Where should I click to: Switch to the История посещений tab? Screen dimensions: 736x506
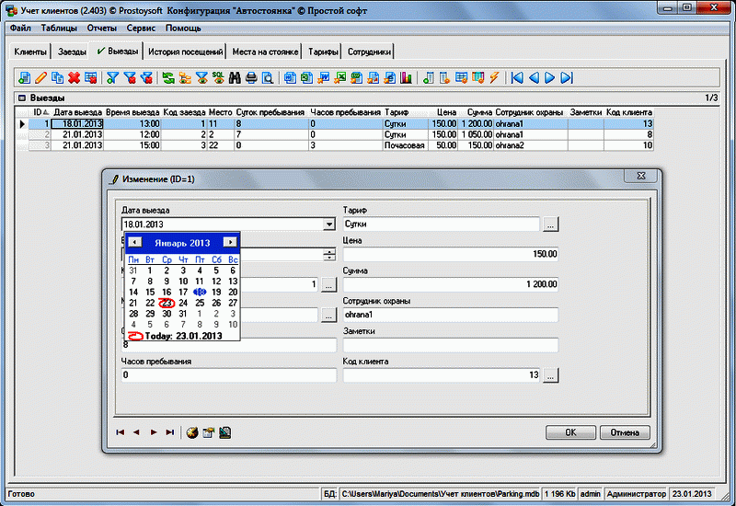coord(186,52)
